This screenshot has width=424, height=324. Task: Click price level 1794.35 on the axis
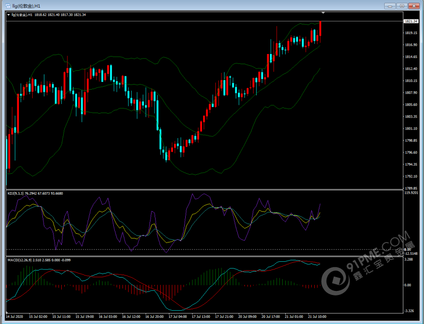(x=411, y=165)
